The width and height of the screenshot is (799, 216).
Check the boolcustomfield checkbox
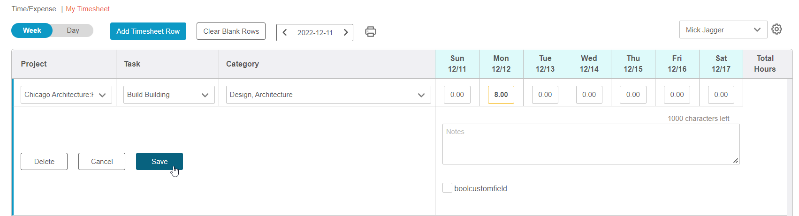pos(448,188)
